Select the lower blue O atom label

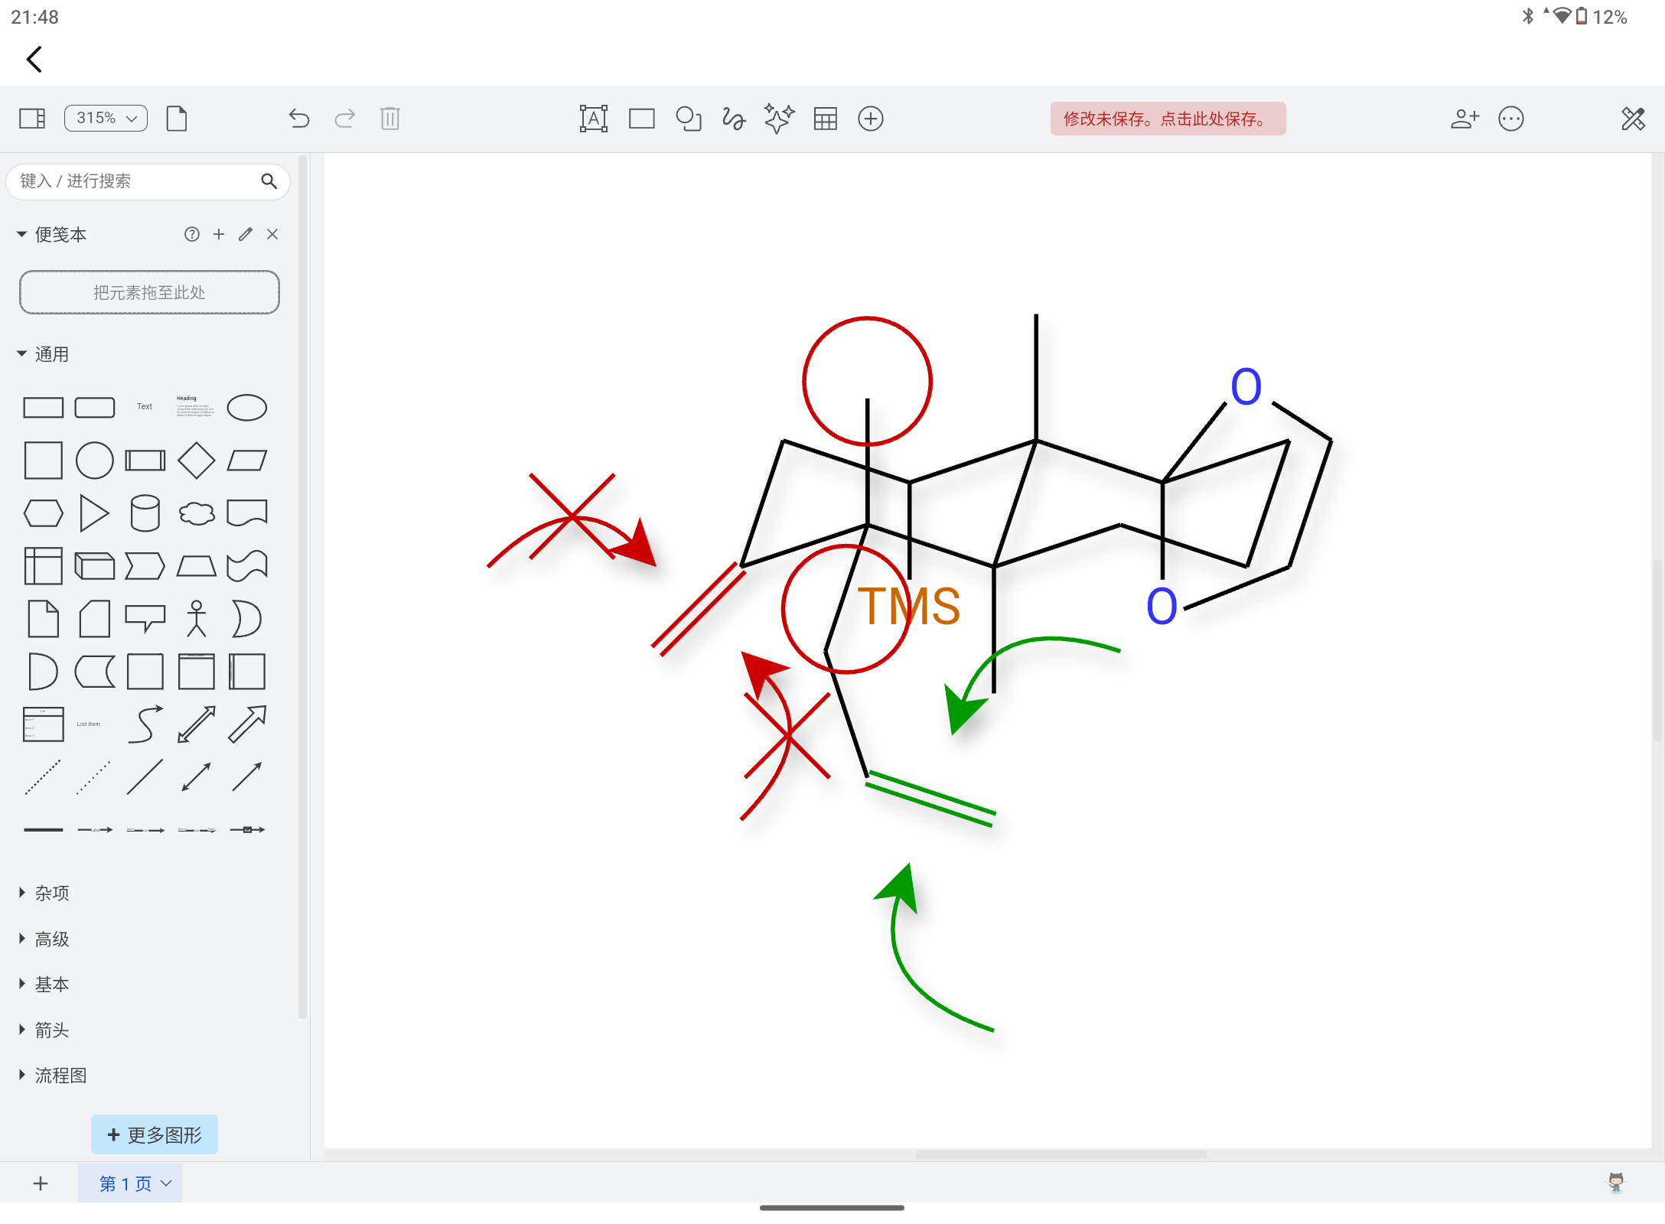point(1162,606)
